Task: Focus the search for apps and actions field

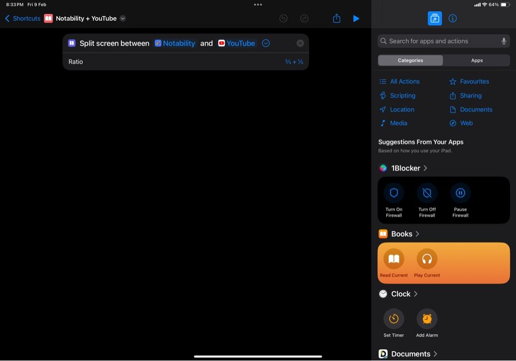Action: pos(443,41)
